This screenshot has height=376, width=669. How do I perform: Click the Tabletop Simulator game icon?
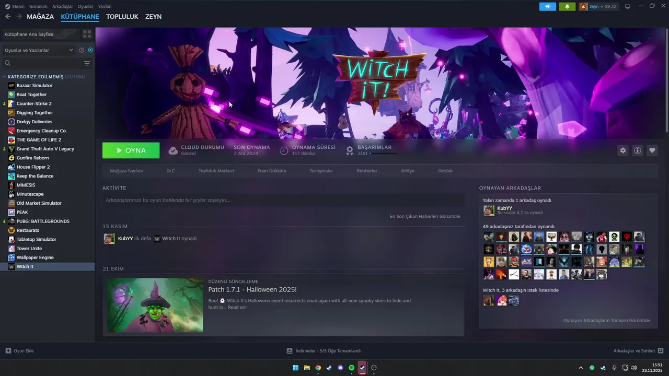pyautogui.click(x=11, y=239)
